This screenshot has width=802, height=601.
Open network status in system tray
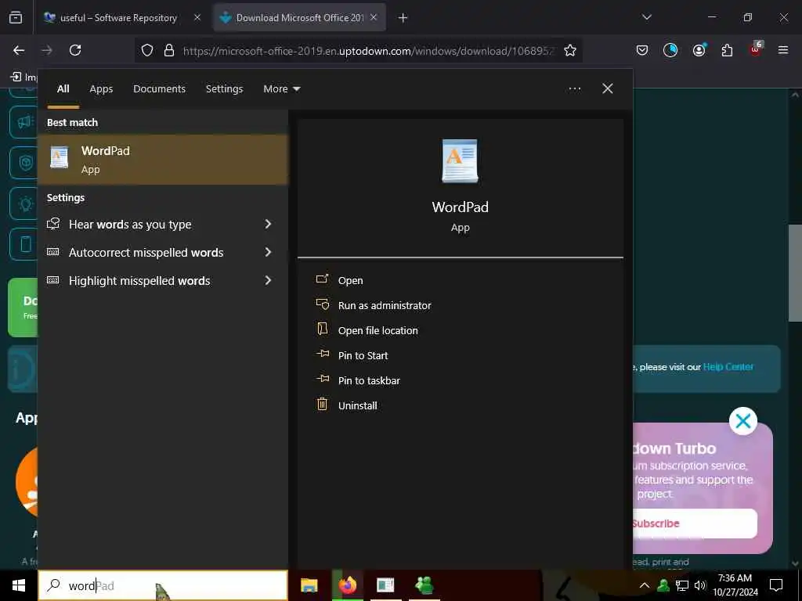[681, 585]
